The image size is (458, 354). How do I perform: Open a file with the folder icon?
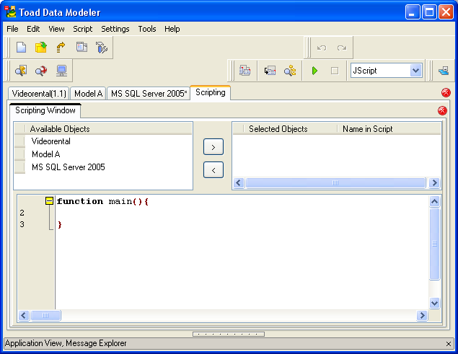point(41,48)
